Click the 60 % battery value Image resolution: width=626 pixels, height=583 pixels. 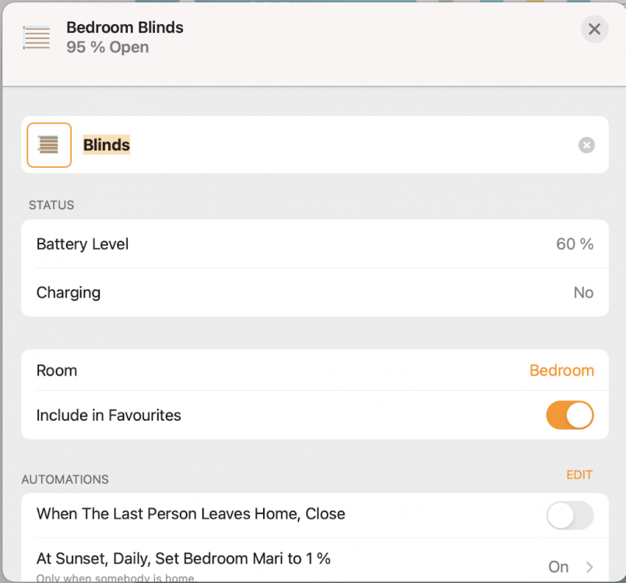(575, 244)
